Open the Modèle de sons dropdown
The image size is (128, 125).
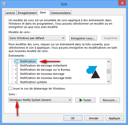pos(37,38)
